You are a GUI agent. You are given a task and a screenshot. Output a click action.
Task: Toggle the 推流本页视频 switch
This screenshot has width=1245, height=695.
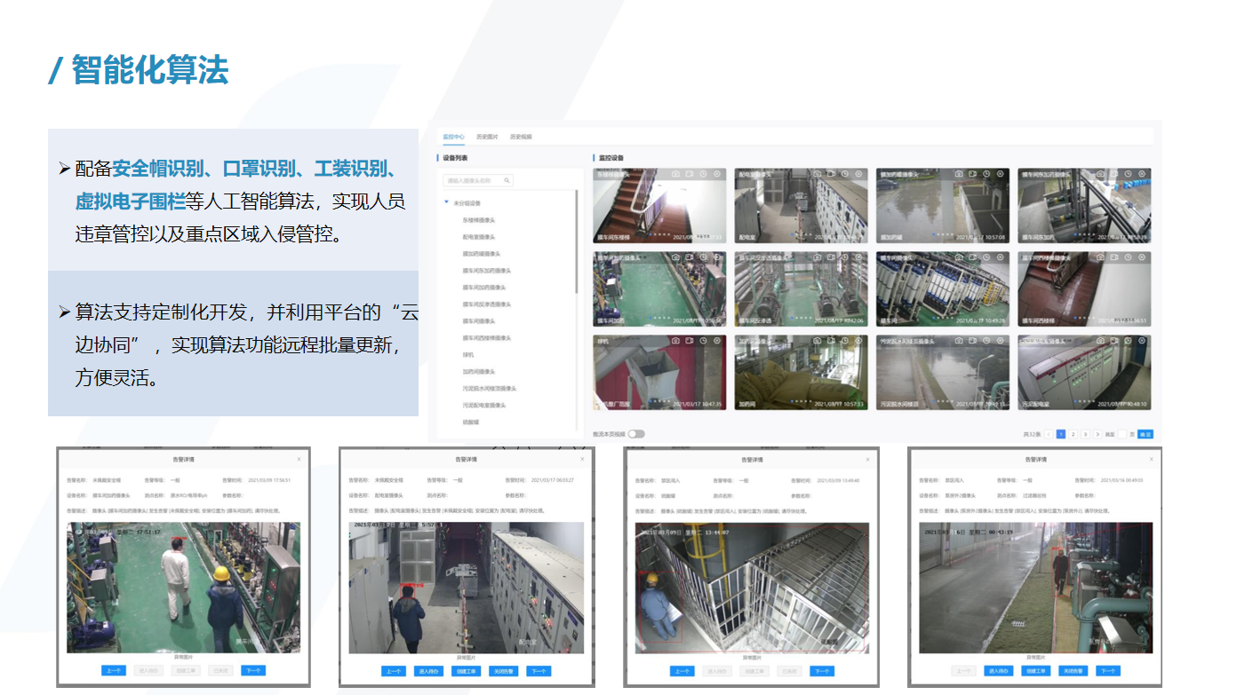(x=636, y=434)
